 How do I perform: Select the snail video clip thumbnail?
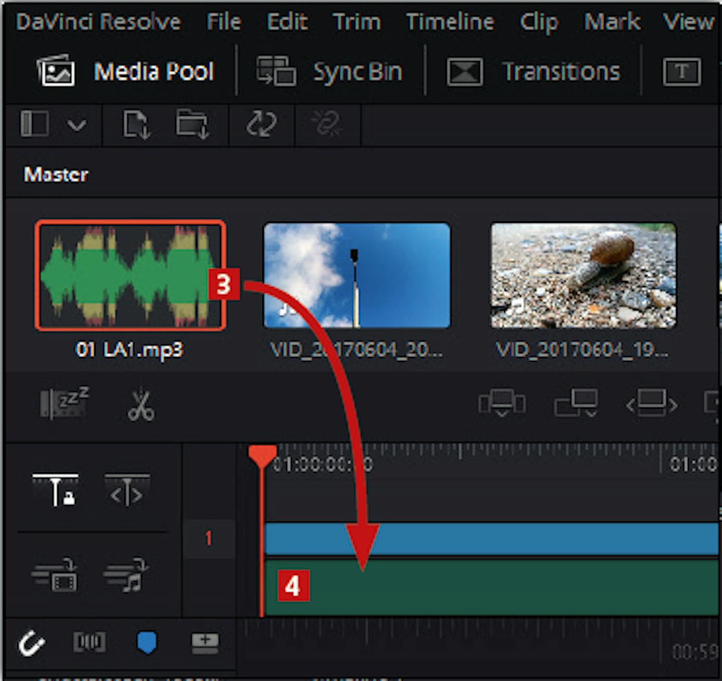click(583, 276)
